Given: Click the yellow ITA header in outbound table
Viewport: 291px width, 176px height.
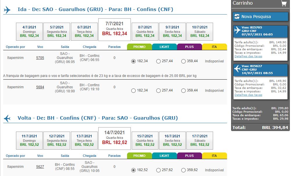Looking at the screenshot, I should click(214, 47).
